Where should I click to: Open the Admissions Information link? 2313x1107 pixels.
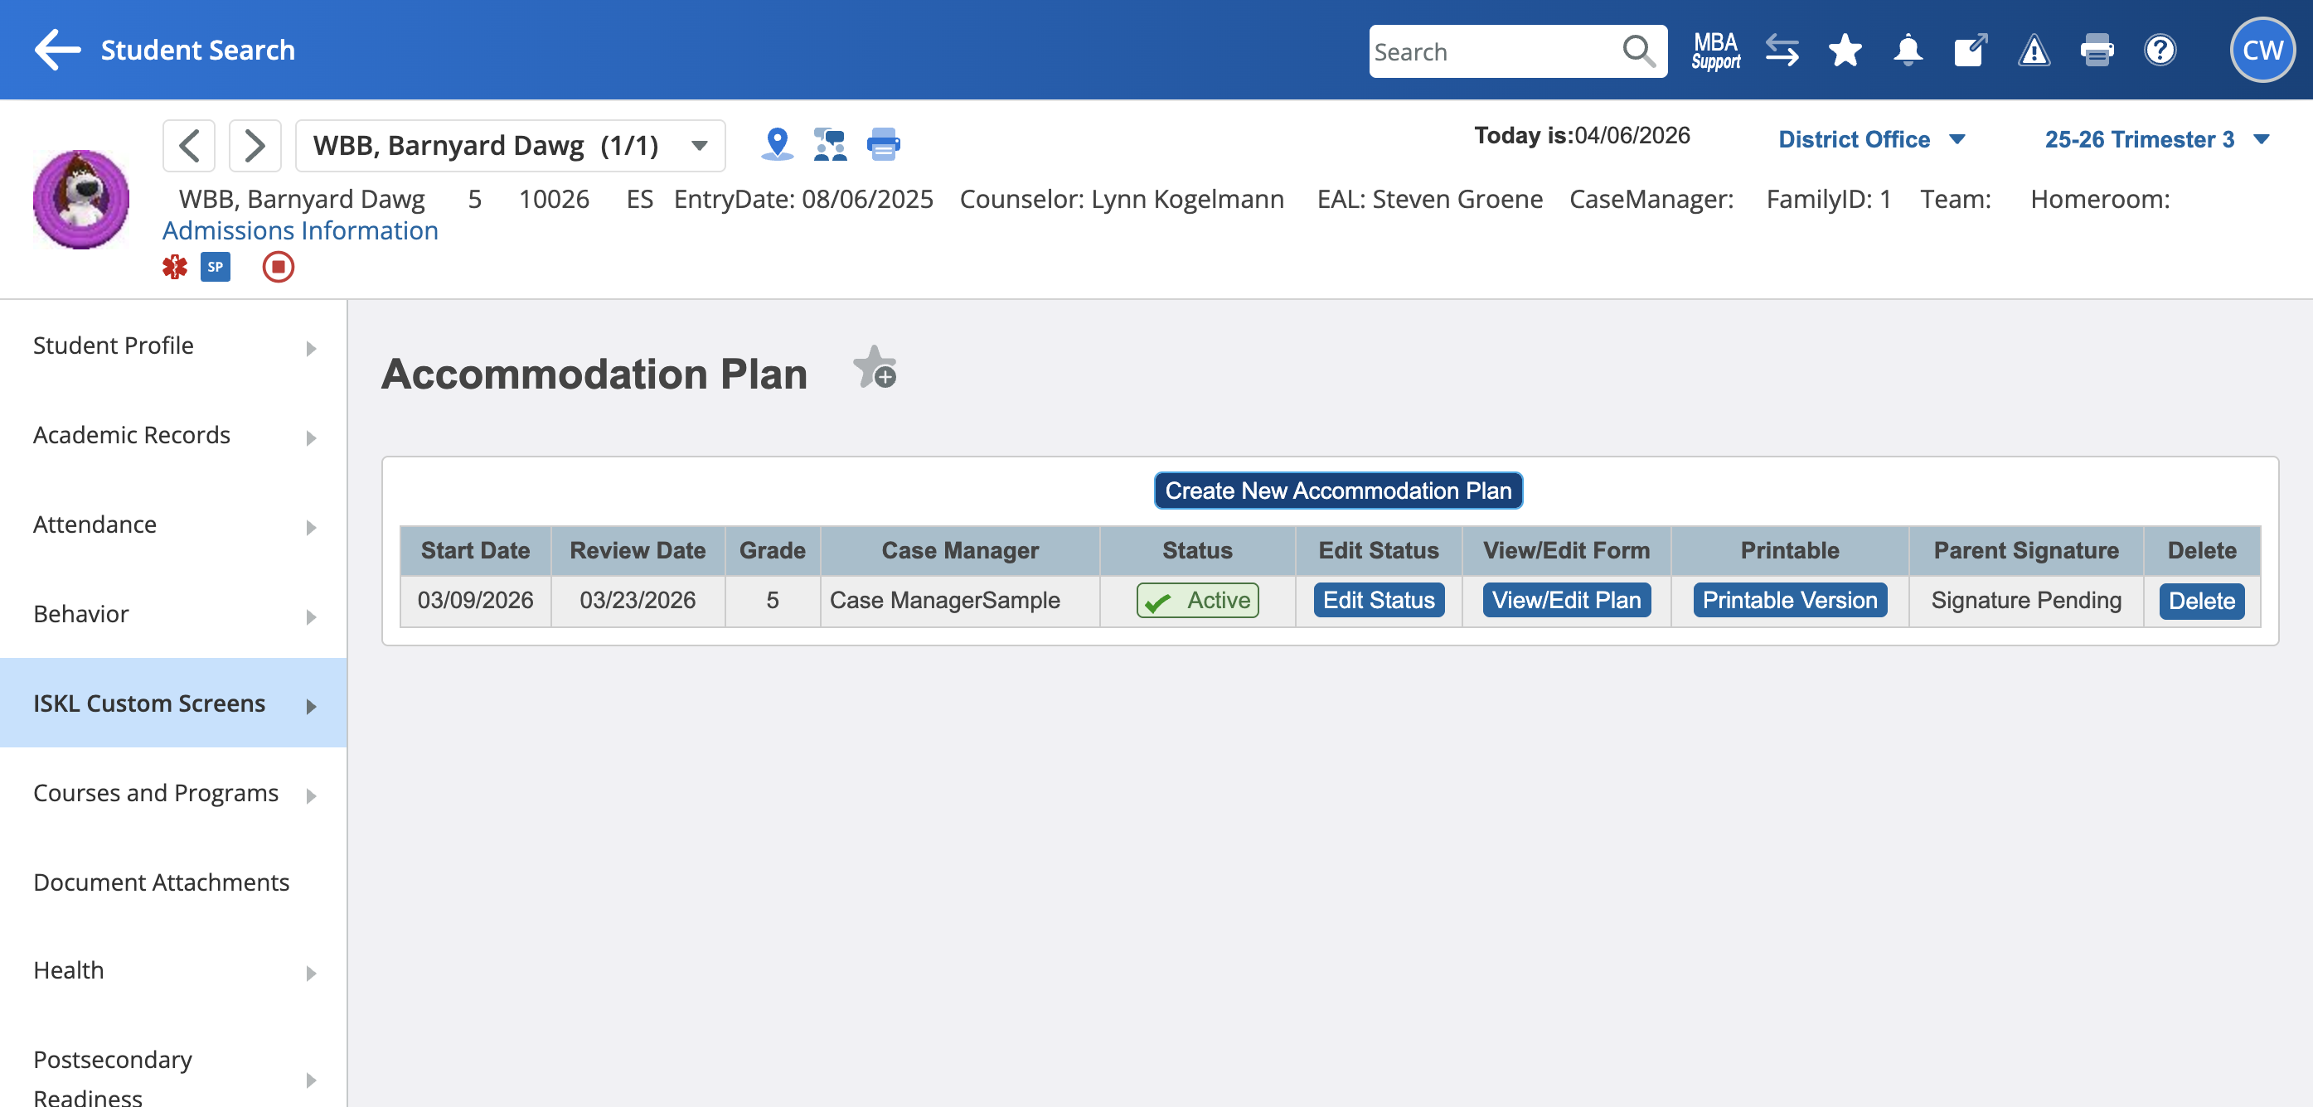tap(300, 230)
